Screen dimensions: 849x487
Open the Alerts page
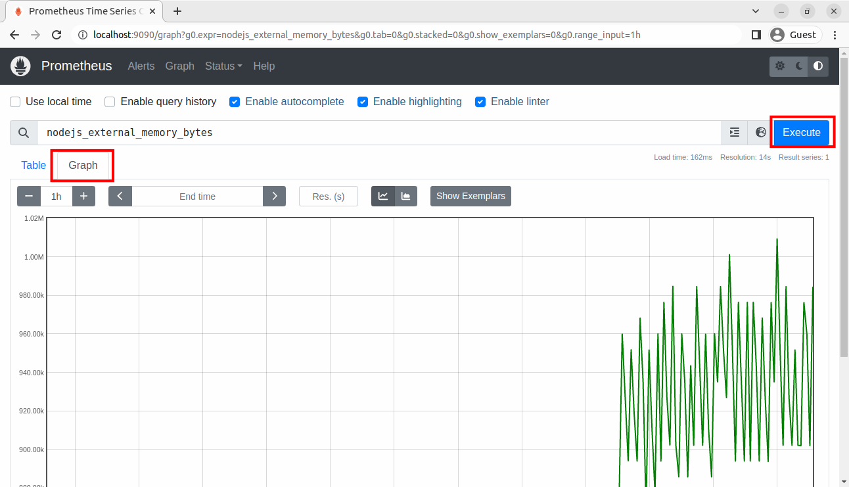point(141,66)
